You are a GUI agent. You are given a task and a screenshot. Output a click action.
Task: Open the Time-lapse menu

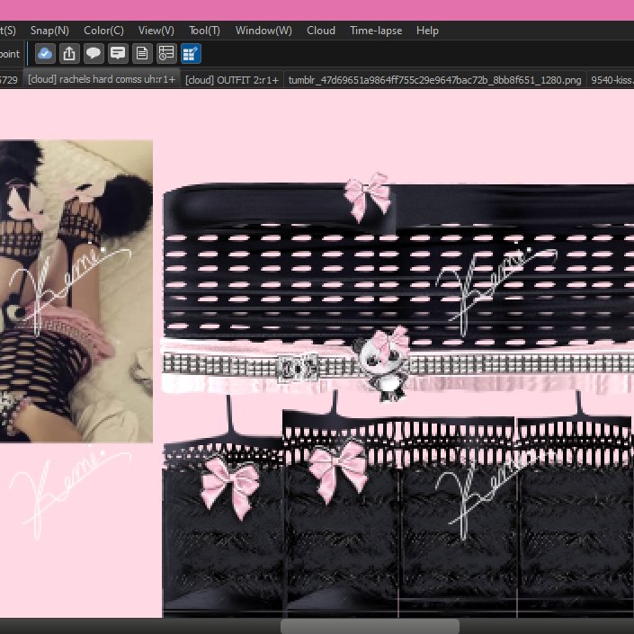coord(376,31)
